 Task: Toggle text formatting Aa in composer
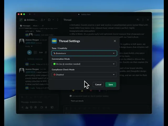27,107
